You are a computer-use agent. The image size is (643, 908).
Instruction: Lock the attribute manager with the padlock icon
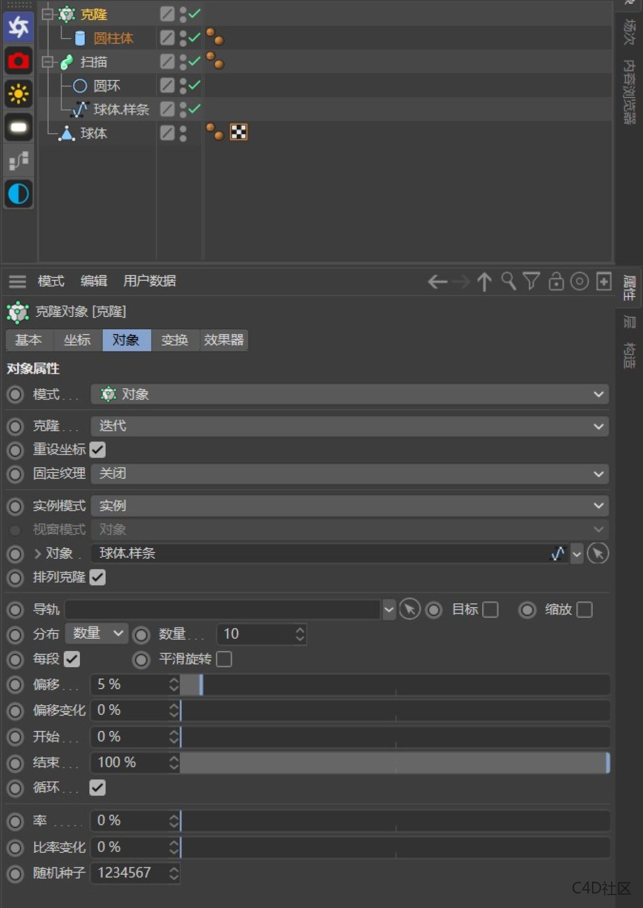(x=556, y=281)
